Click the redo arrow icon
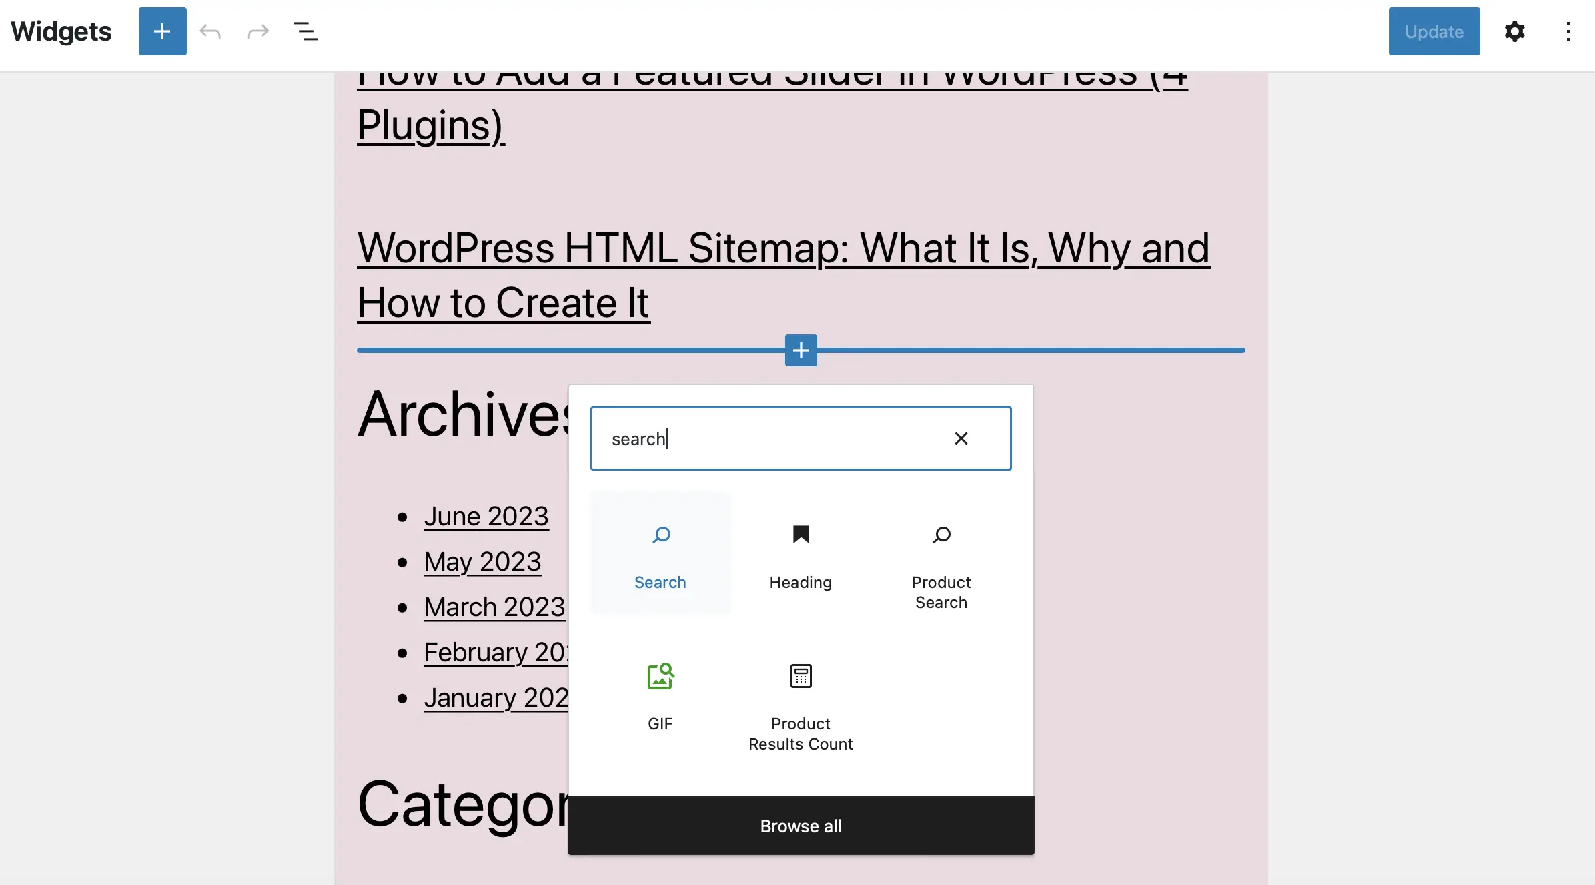Image resolution: width=1595 pixels, height=885 pixels. pyautogui.click(x=258, y=31)
